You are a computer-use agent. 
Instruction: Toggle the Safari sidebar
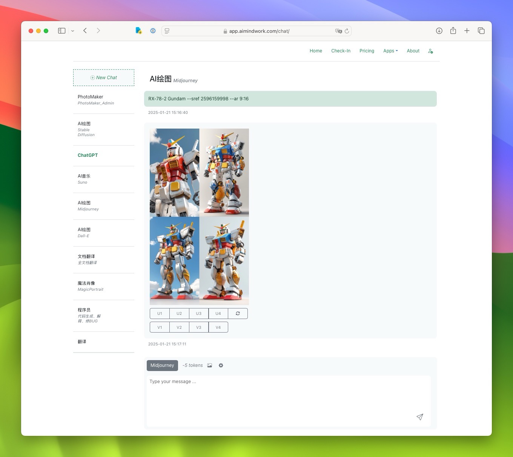(x=62, y=31)
